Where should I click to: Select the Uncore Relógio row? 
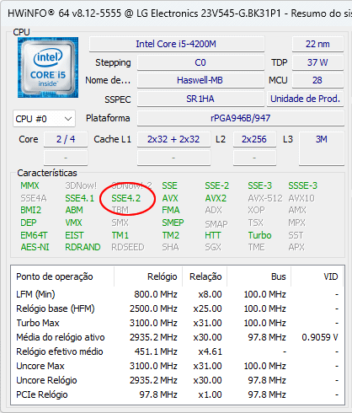point(178,380)
